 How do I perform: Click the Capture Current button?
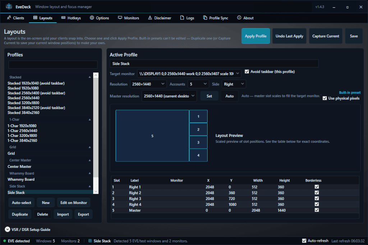click(x=326, y=36)
